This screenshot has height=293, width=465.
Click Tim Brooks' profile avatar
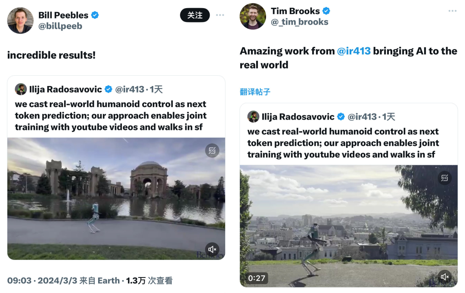coord(253,16)
